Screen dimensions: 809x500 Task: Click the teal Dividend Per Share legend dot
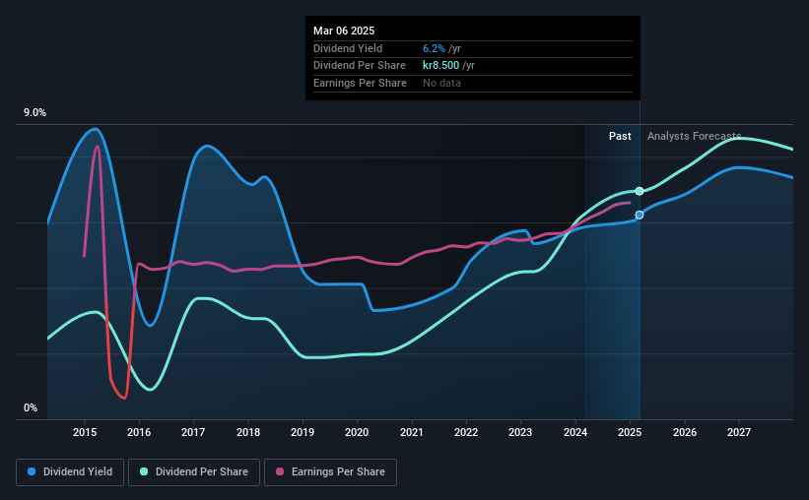pos(144,471)
